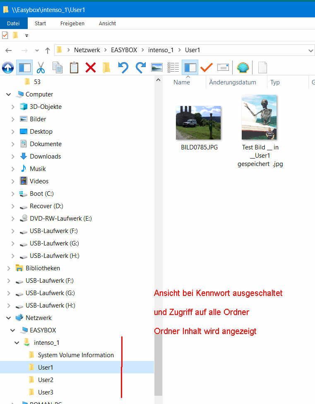This screenshot has height=404, width=315.
Task: Click the Paste clipboard icon
Action: (74, 67)
